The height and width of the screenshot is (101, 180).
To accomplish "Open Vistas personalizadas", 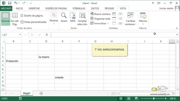I will [x=33, y=22].
